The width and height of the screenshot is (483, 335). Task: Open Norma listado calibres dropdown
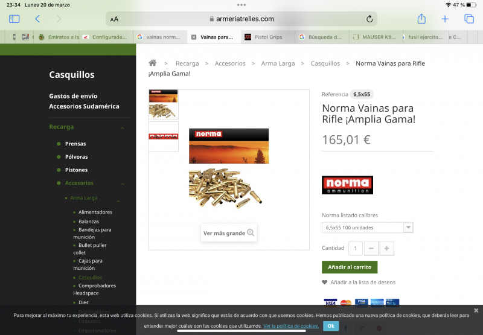367,228
